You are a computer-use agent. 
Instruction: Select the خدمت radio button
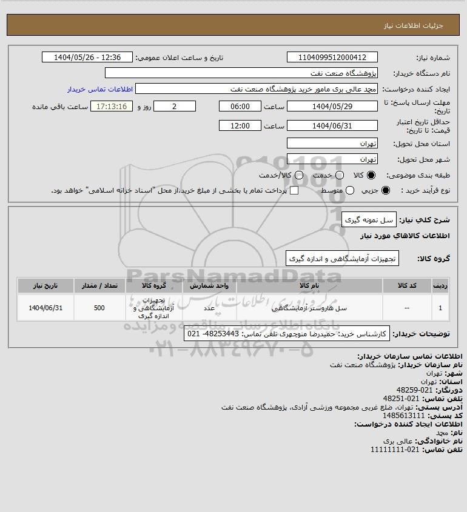tap(340, 175)
